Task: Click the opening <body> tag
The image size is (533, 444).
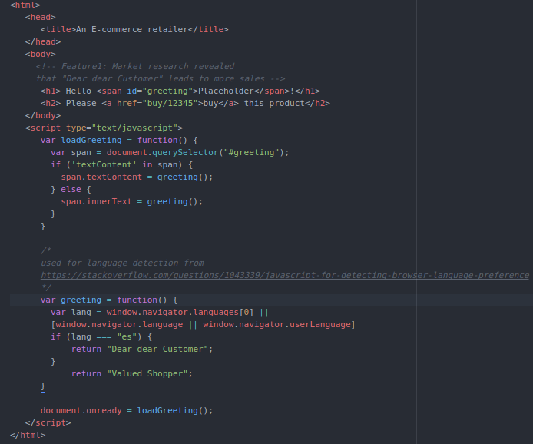Action: (x=41, y=54)
